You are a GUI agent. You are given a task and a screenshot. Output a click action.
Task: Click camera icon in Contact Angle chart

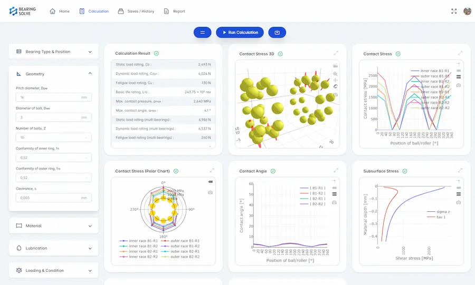tap(334, 202)
